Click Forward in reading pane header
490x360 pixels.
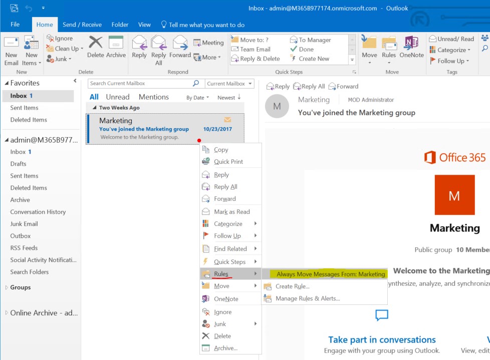click(343, 86)
